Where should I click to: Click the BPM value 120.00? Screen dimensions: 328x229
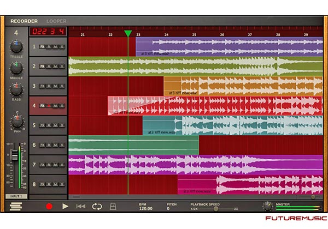point(146,208)
